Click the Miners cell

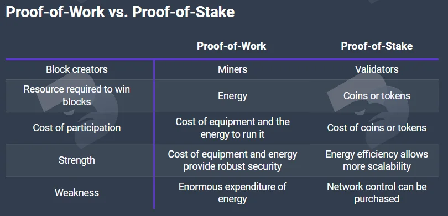232,69
